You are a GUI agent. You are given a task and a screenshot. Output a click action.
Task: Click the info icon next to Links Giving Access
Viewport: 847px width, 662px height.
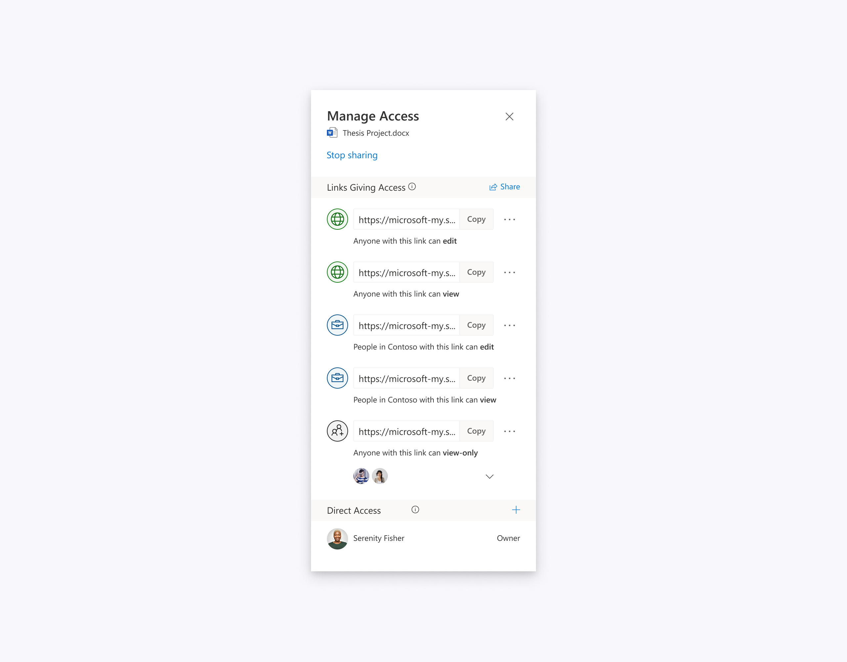(413, 186)
